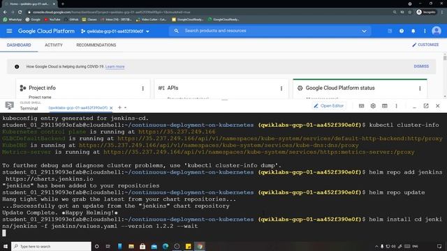Open the GitHub bookmark
This screenshot has width=447, height=251.
coord(71,20)
